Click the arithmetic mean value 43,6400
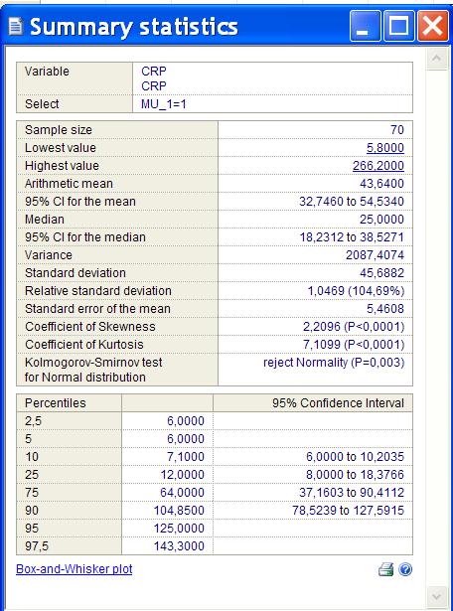 click(x=381, y=184)
